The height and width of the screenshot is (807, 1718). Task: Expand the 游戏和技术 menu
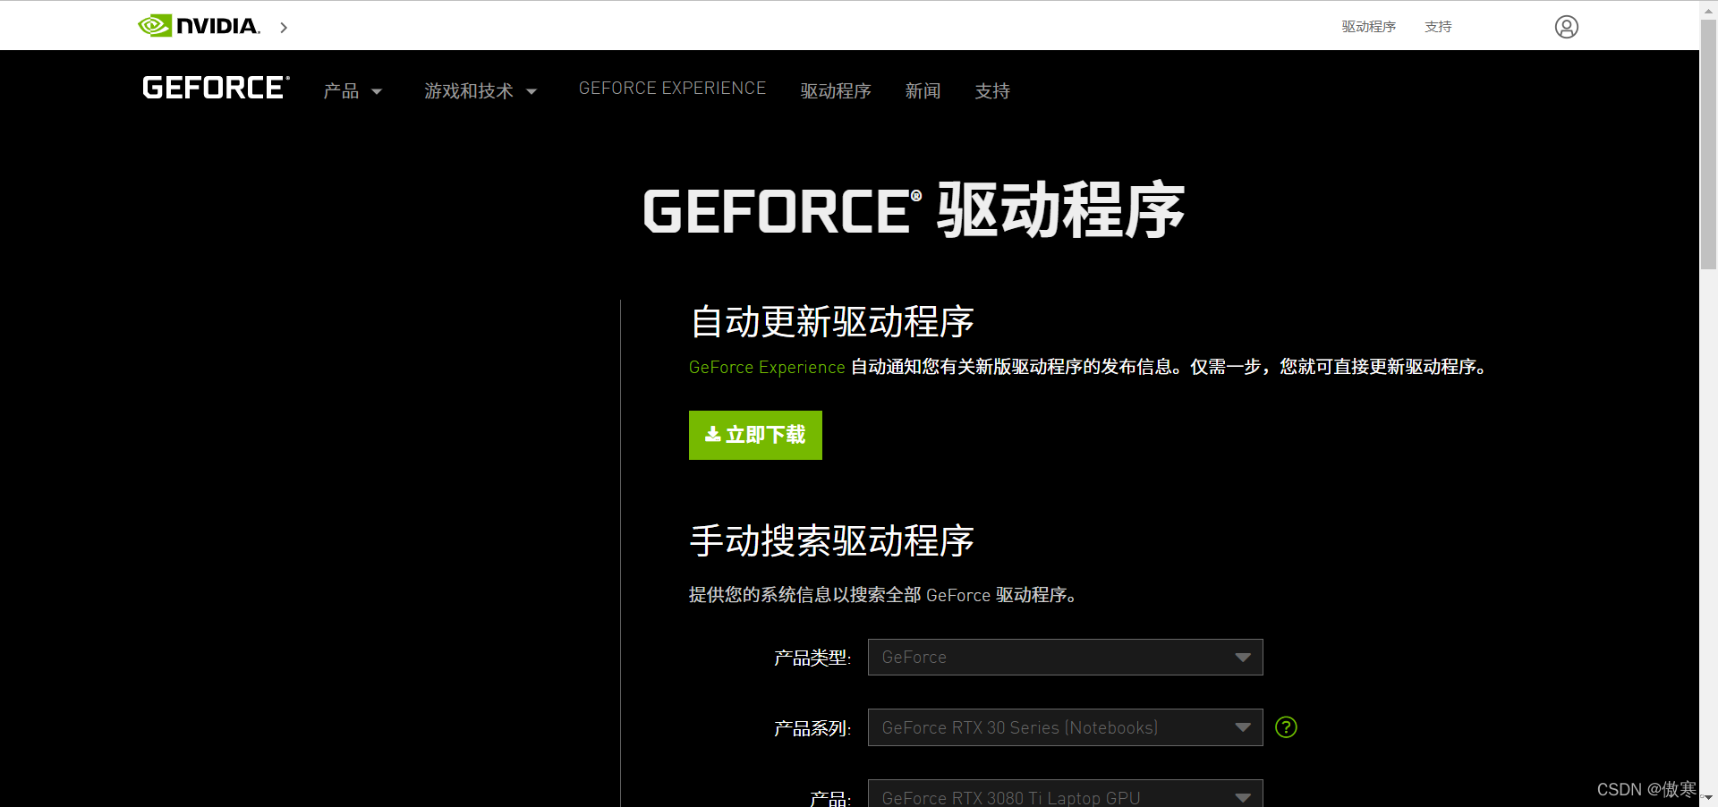[x=481, y=91]
